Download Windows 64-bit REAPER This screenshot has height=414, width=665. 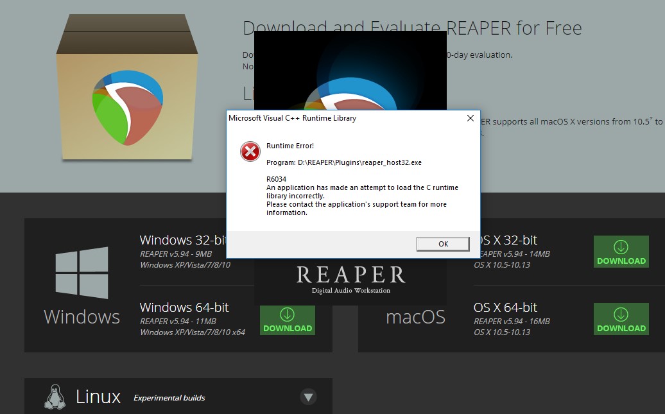288,320
